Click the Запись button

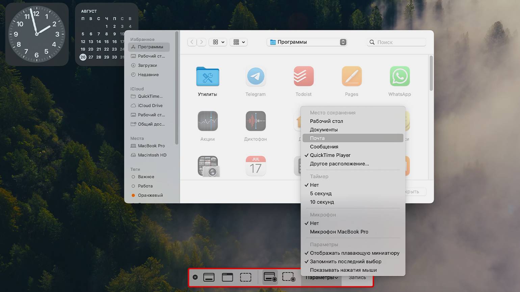click(357, 278)
